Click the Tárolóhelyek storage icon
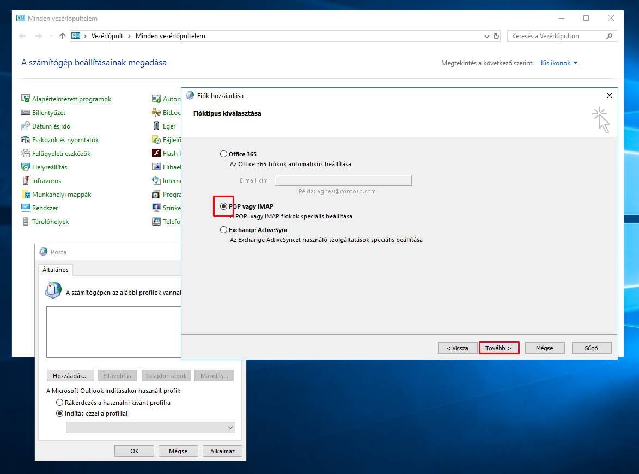 pos(25,222)
